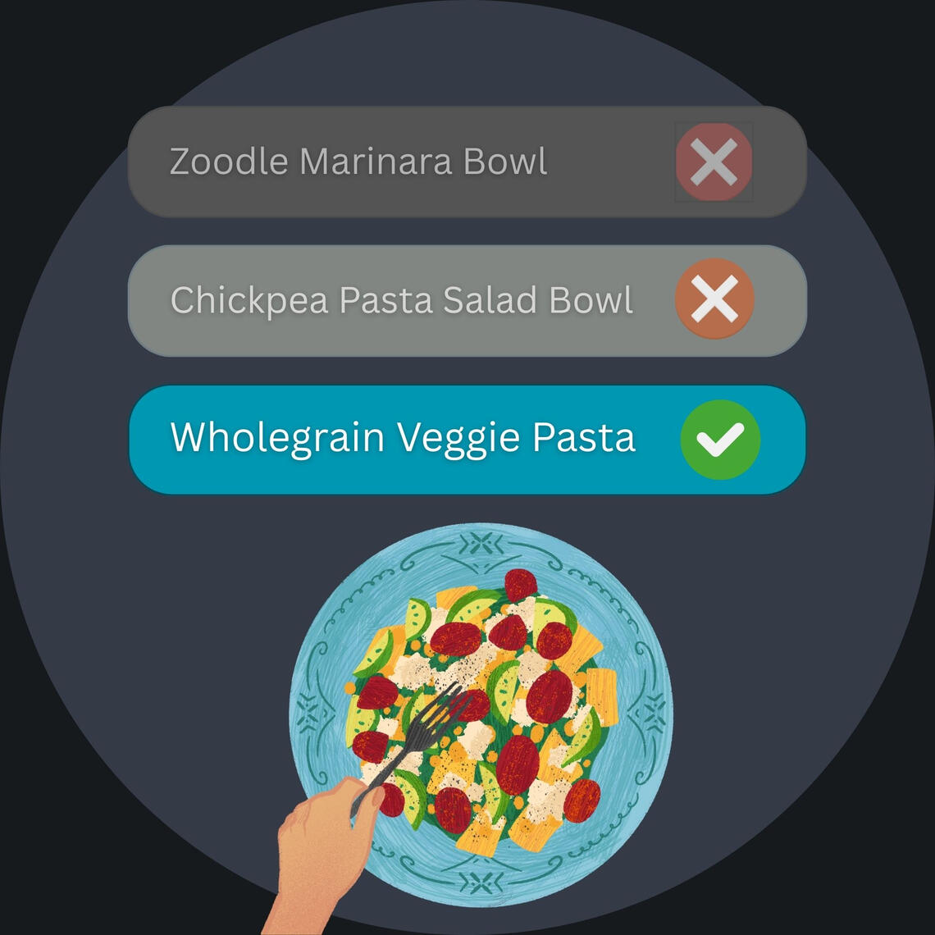
Task: Click the large red tomato right of the fork tines
Action: [549, 696]
